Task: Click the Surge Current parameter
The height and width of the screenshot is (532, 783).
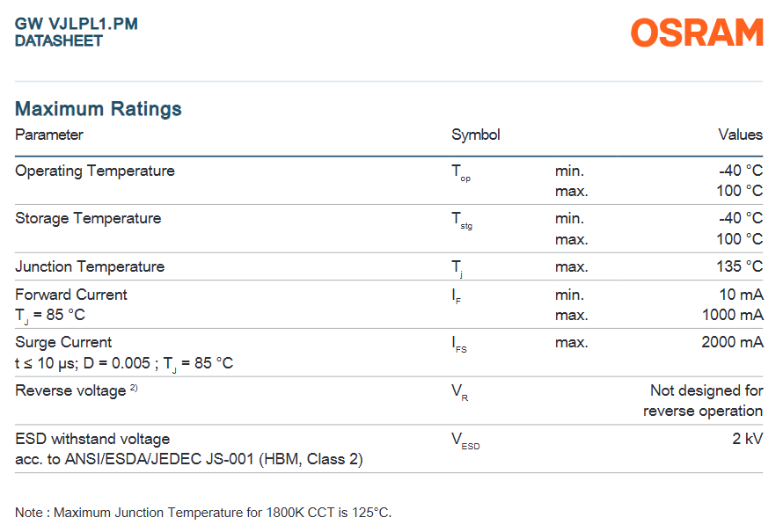Action: pyautogui.click(x=63, y=342)
